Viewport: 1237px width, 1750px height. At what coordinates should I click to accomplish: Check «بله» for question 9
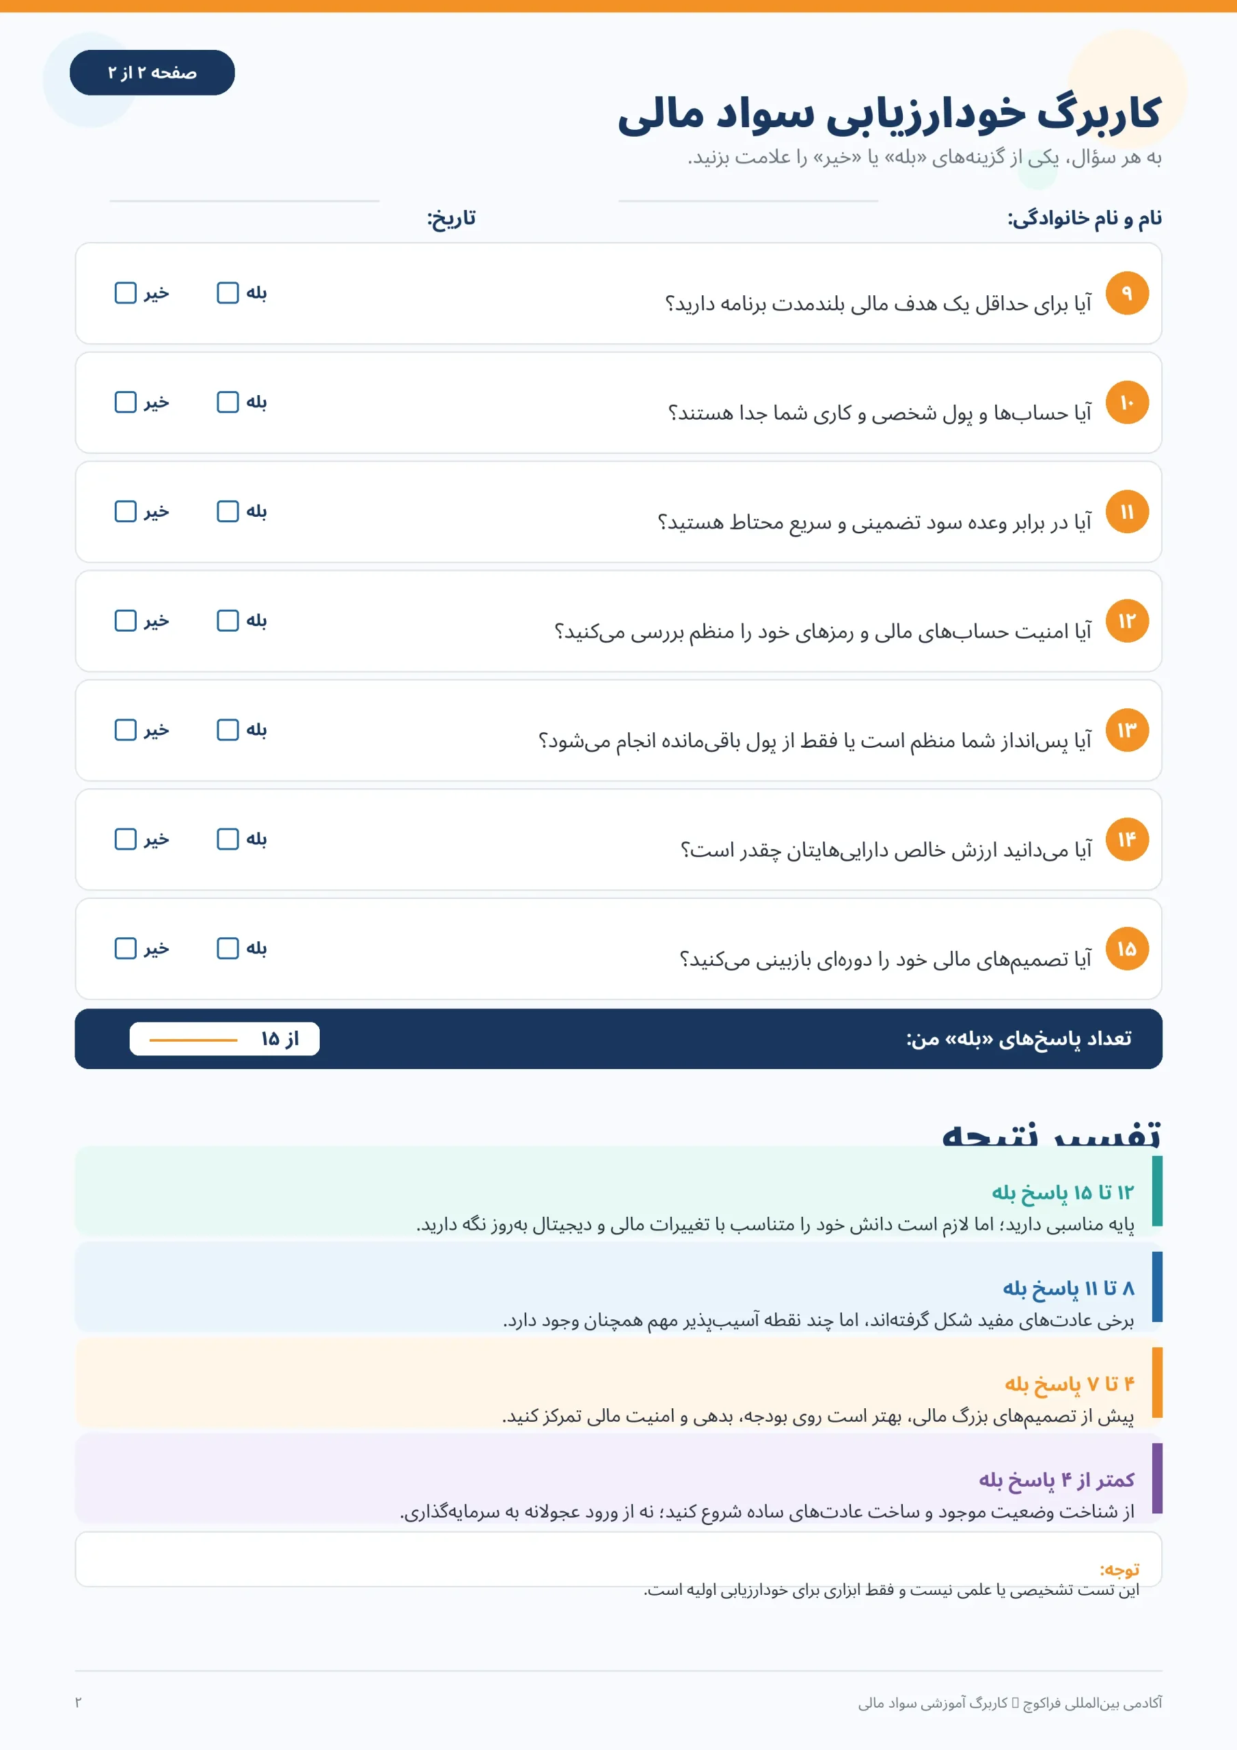coord(228,293)
